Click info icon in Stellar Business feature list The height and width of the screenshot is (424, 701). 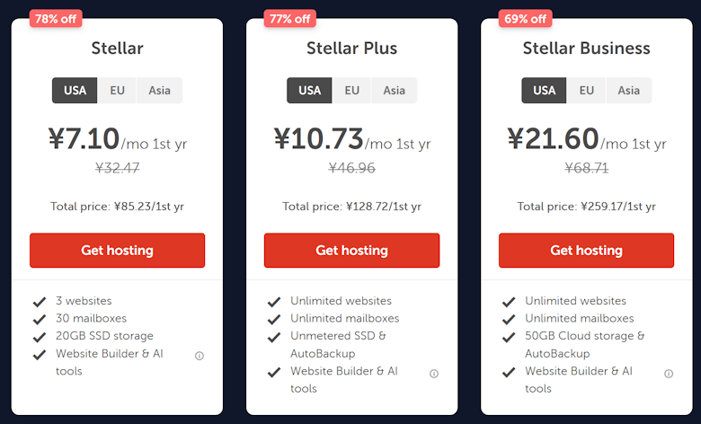click(x=669, y=374)
